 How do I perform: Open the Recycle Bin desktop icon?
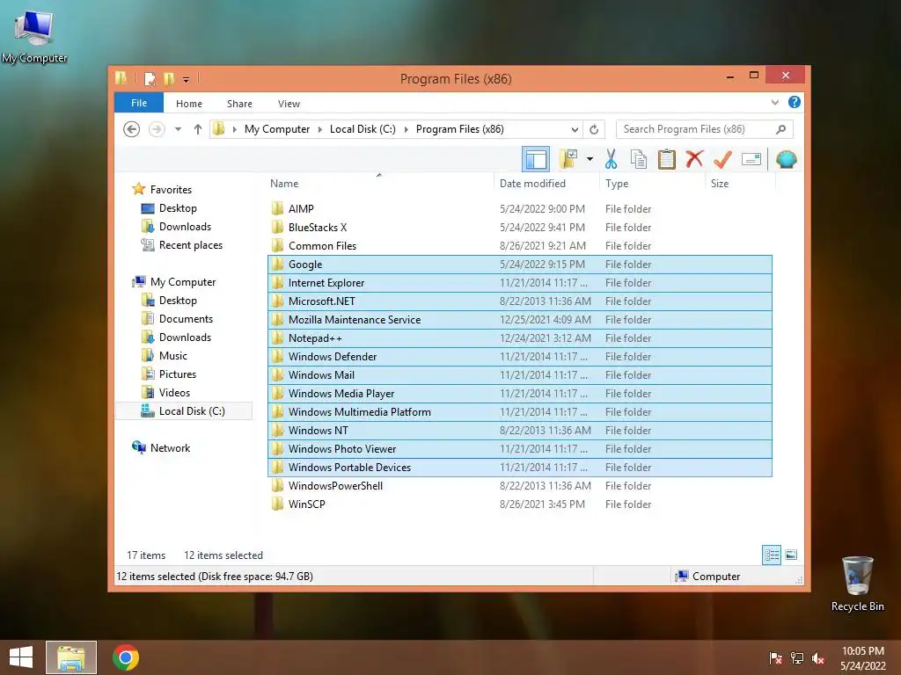click(857, 584)
